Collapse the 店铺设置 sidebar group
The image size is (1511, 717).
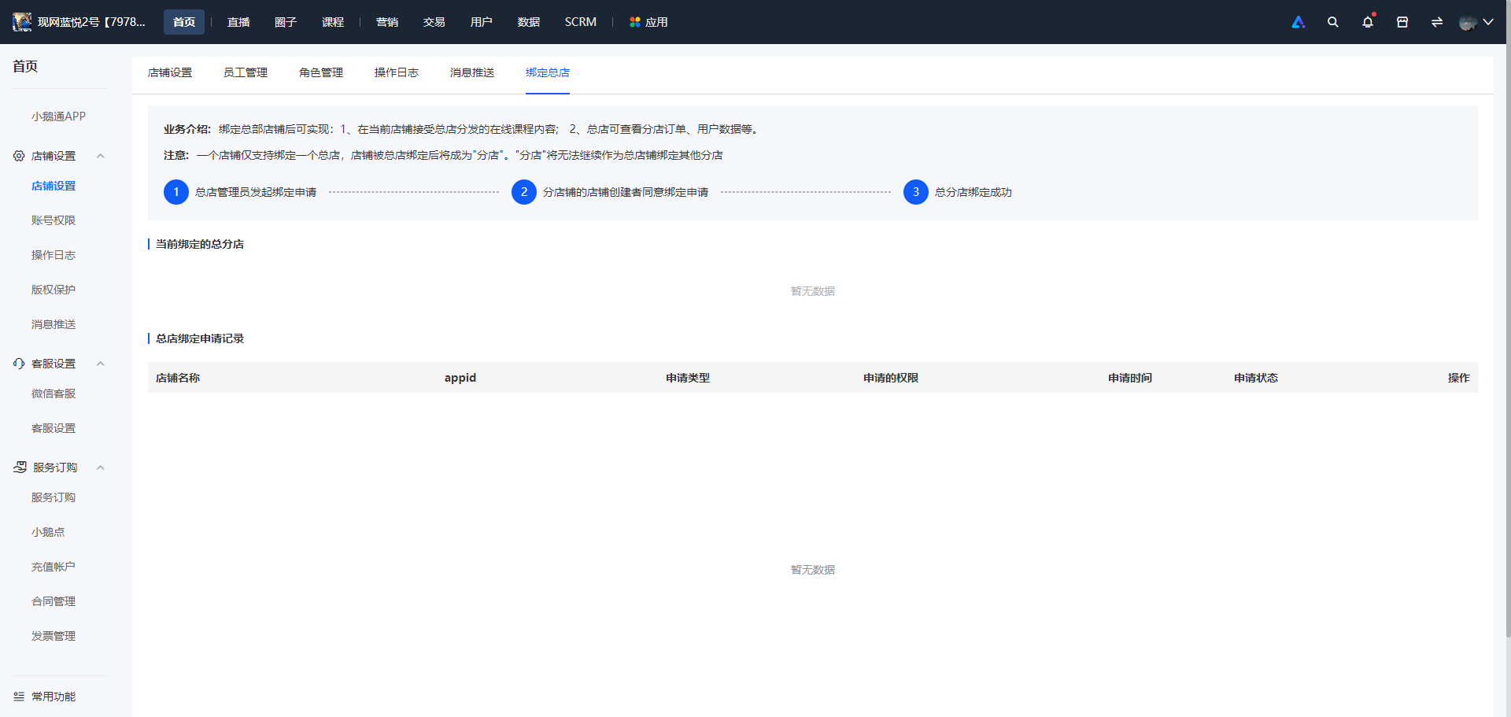coord(101,156)
